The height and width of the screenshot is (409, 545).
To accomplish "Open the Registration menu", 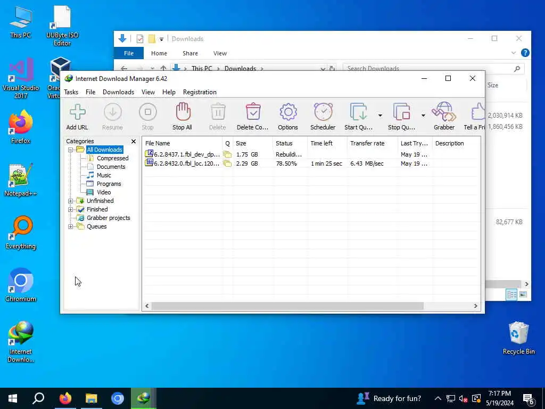I will (x=200, y=92).
